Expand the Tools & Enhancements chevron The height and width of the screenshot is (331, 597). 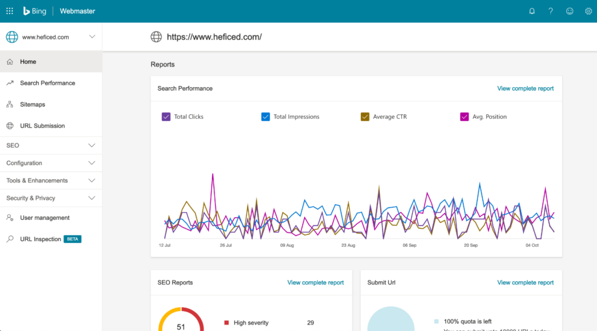pos(92,180)
